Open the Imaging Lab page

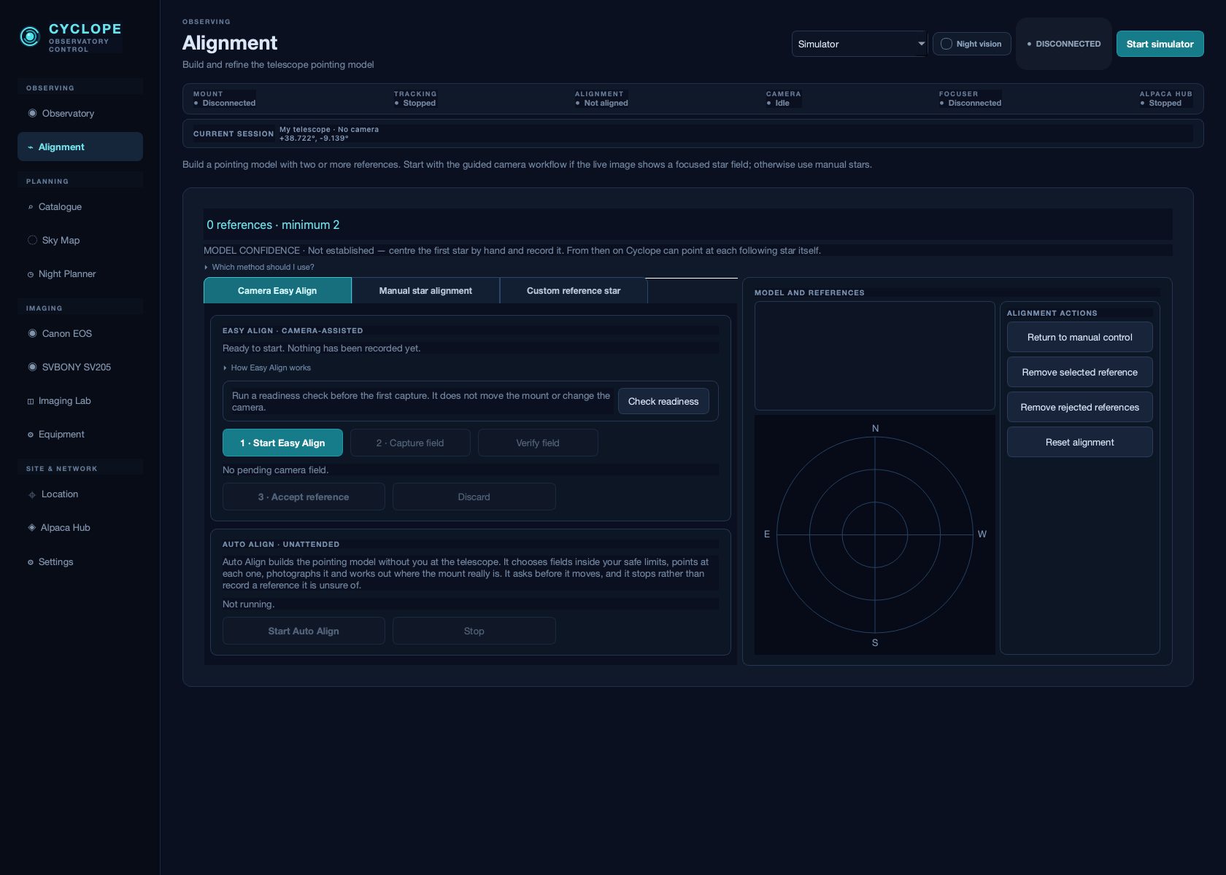80,400
